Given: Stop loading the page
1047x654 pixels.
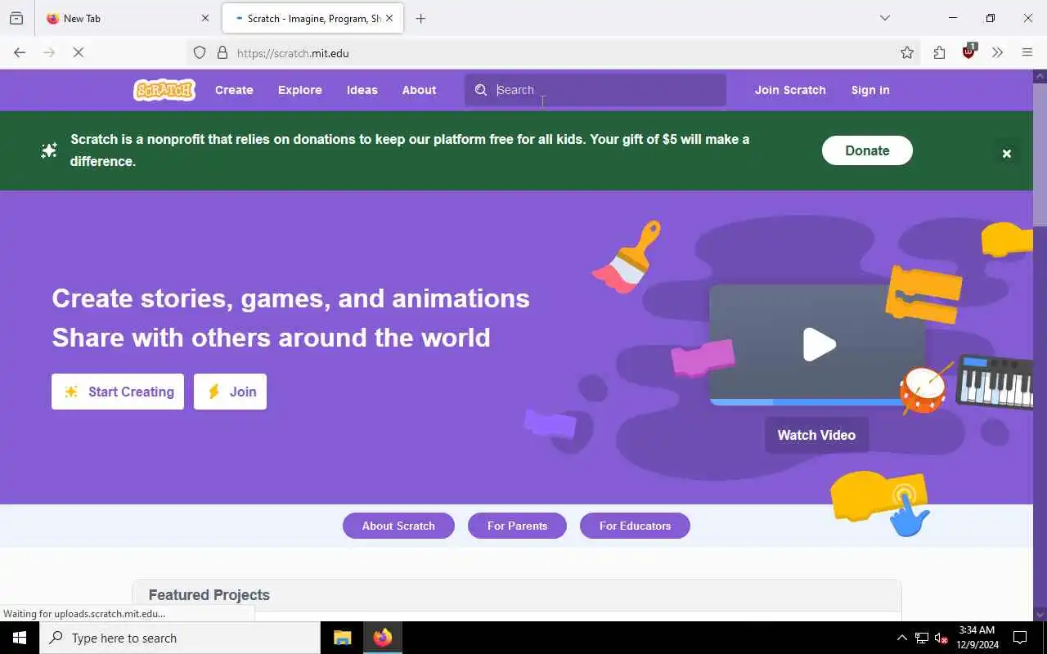Looking at the screenshot, I should 79,53.
